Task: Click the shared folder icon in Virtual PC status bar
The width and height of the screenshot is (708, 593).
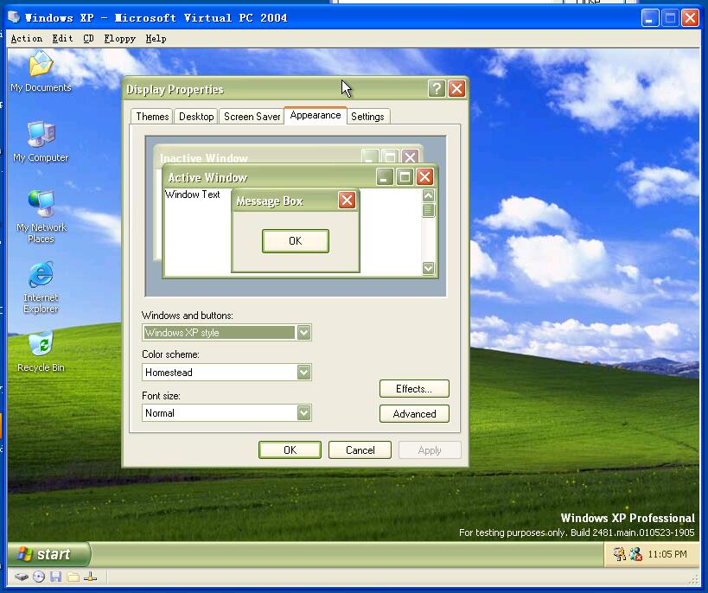Action: (x=73, y=577)
